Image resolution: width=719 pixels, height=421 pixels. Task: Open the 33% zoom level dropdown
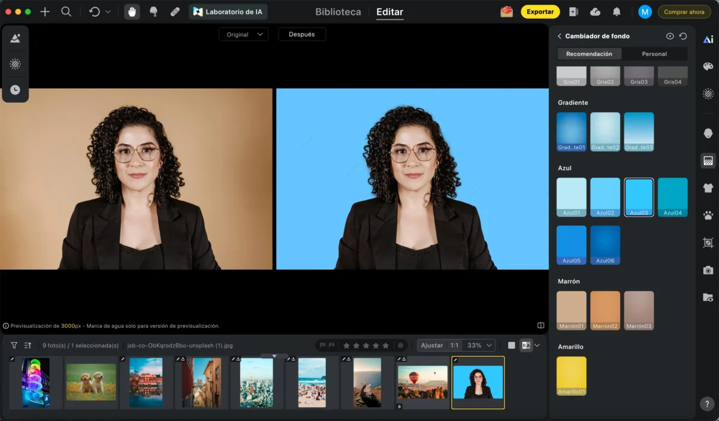480,346
